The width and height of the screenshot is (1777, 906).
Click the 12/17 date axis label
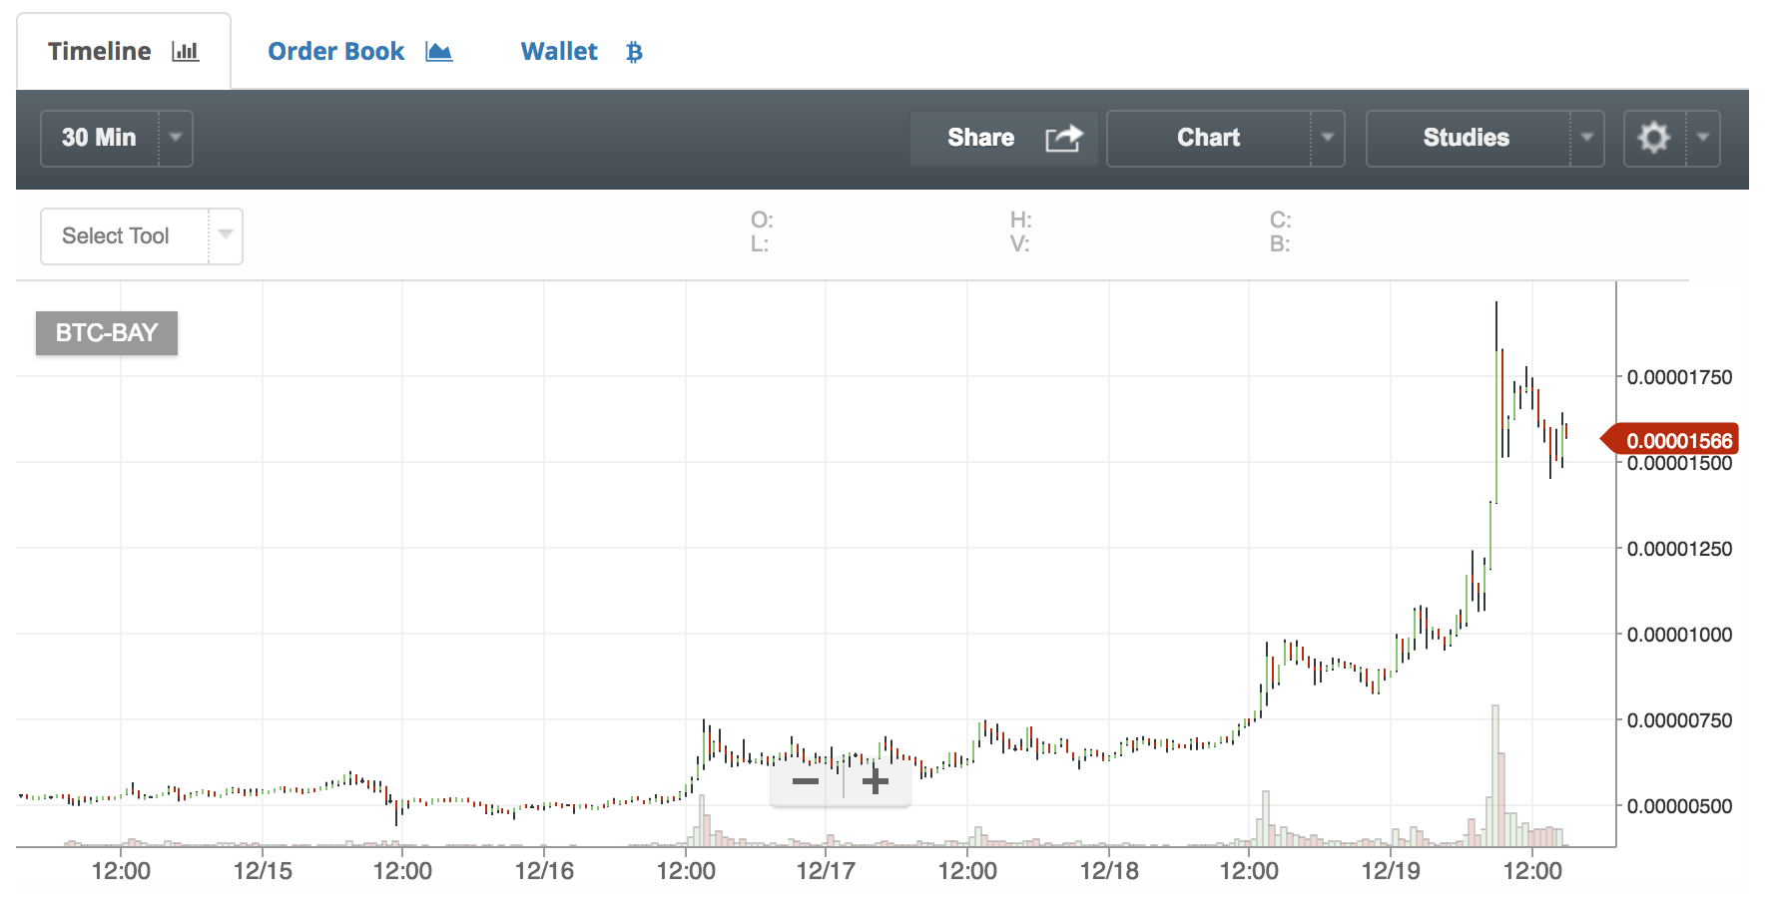(x=826, y=871)
